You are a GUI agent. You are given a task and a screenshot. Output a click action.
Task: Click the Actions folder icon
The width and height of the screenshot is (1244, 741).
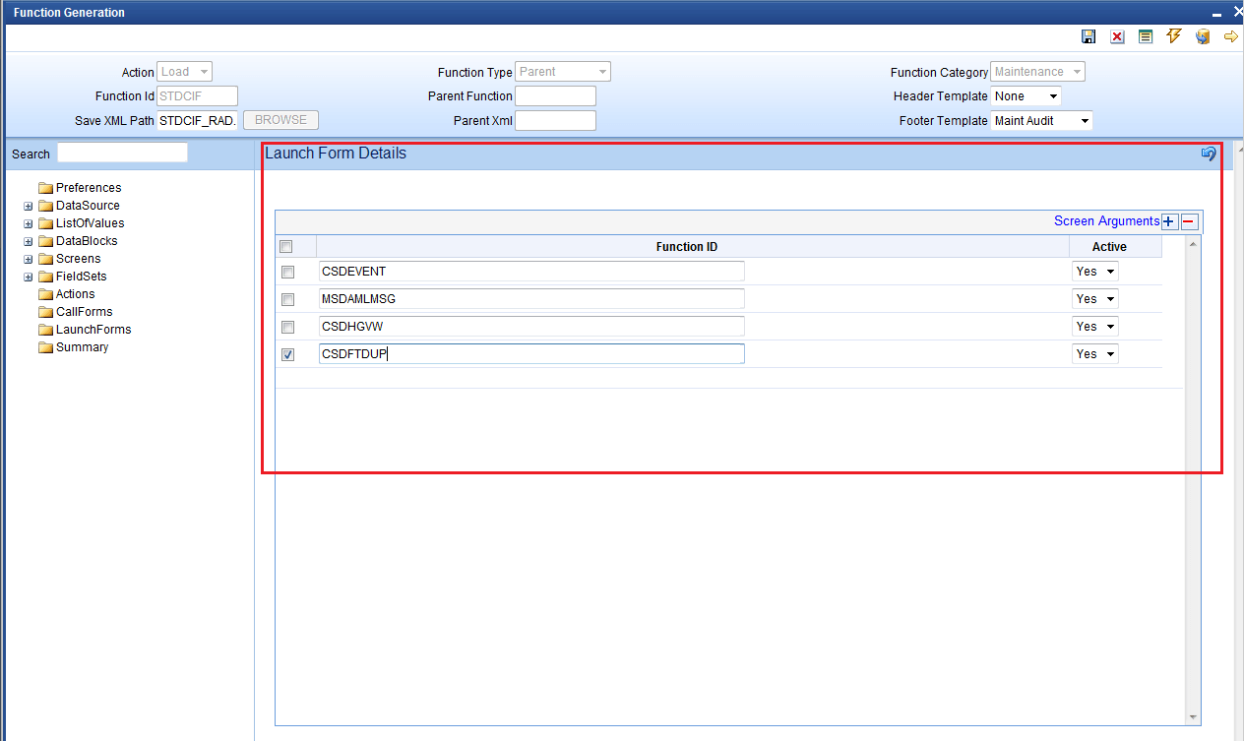click(x=45, y=294)
